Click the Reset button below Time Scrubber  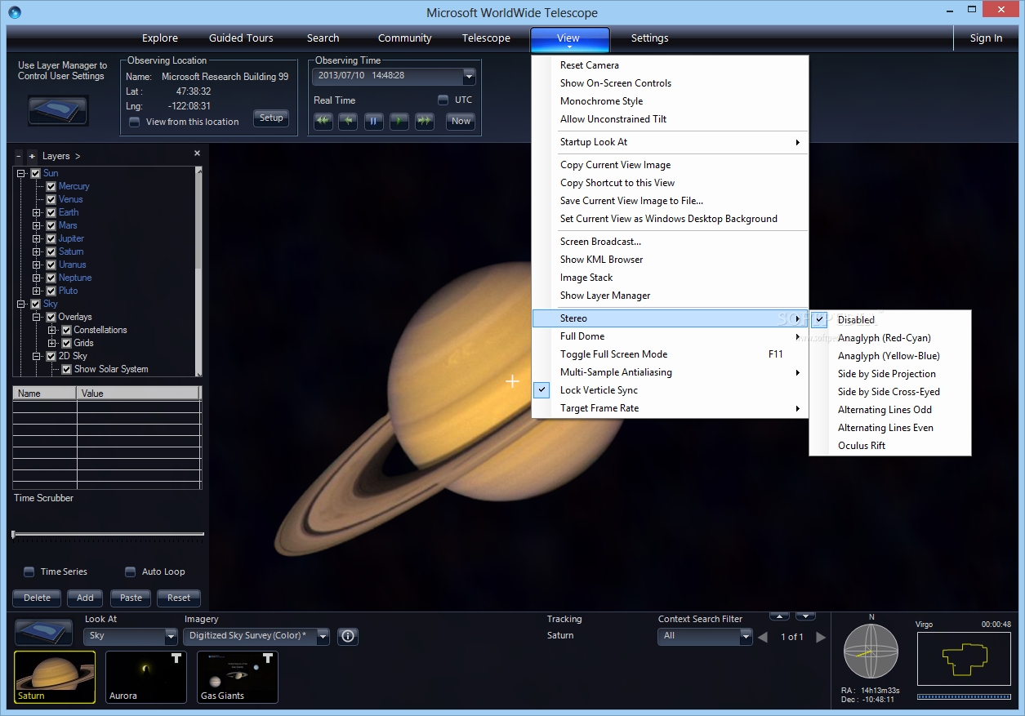click(x=179, y=598)
